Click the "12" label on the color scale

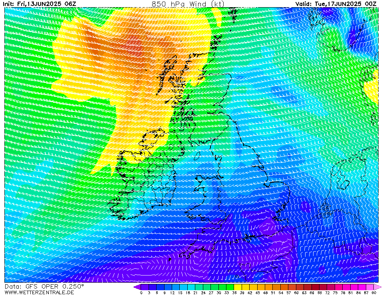[x=172, y=293]
